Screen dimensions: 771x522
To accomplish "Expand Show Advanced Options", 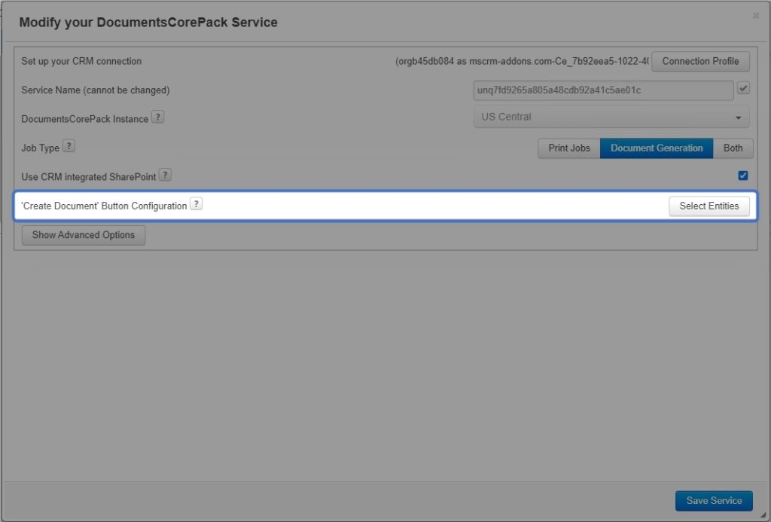I will tap(84, 235).
